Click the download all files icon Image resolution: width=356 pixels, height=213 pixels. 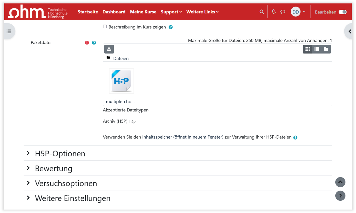coord(109,49)
